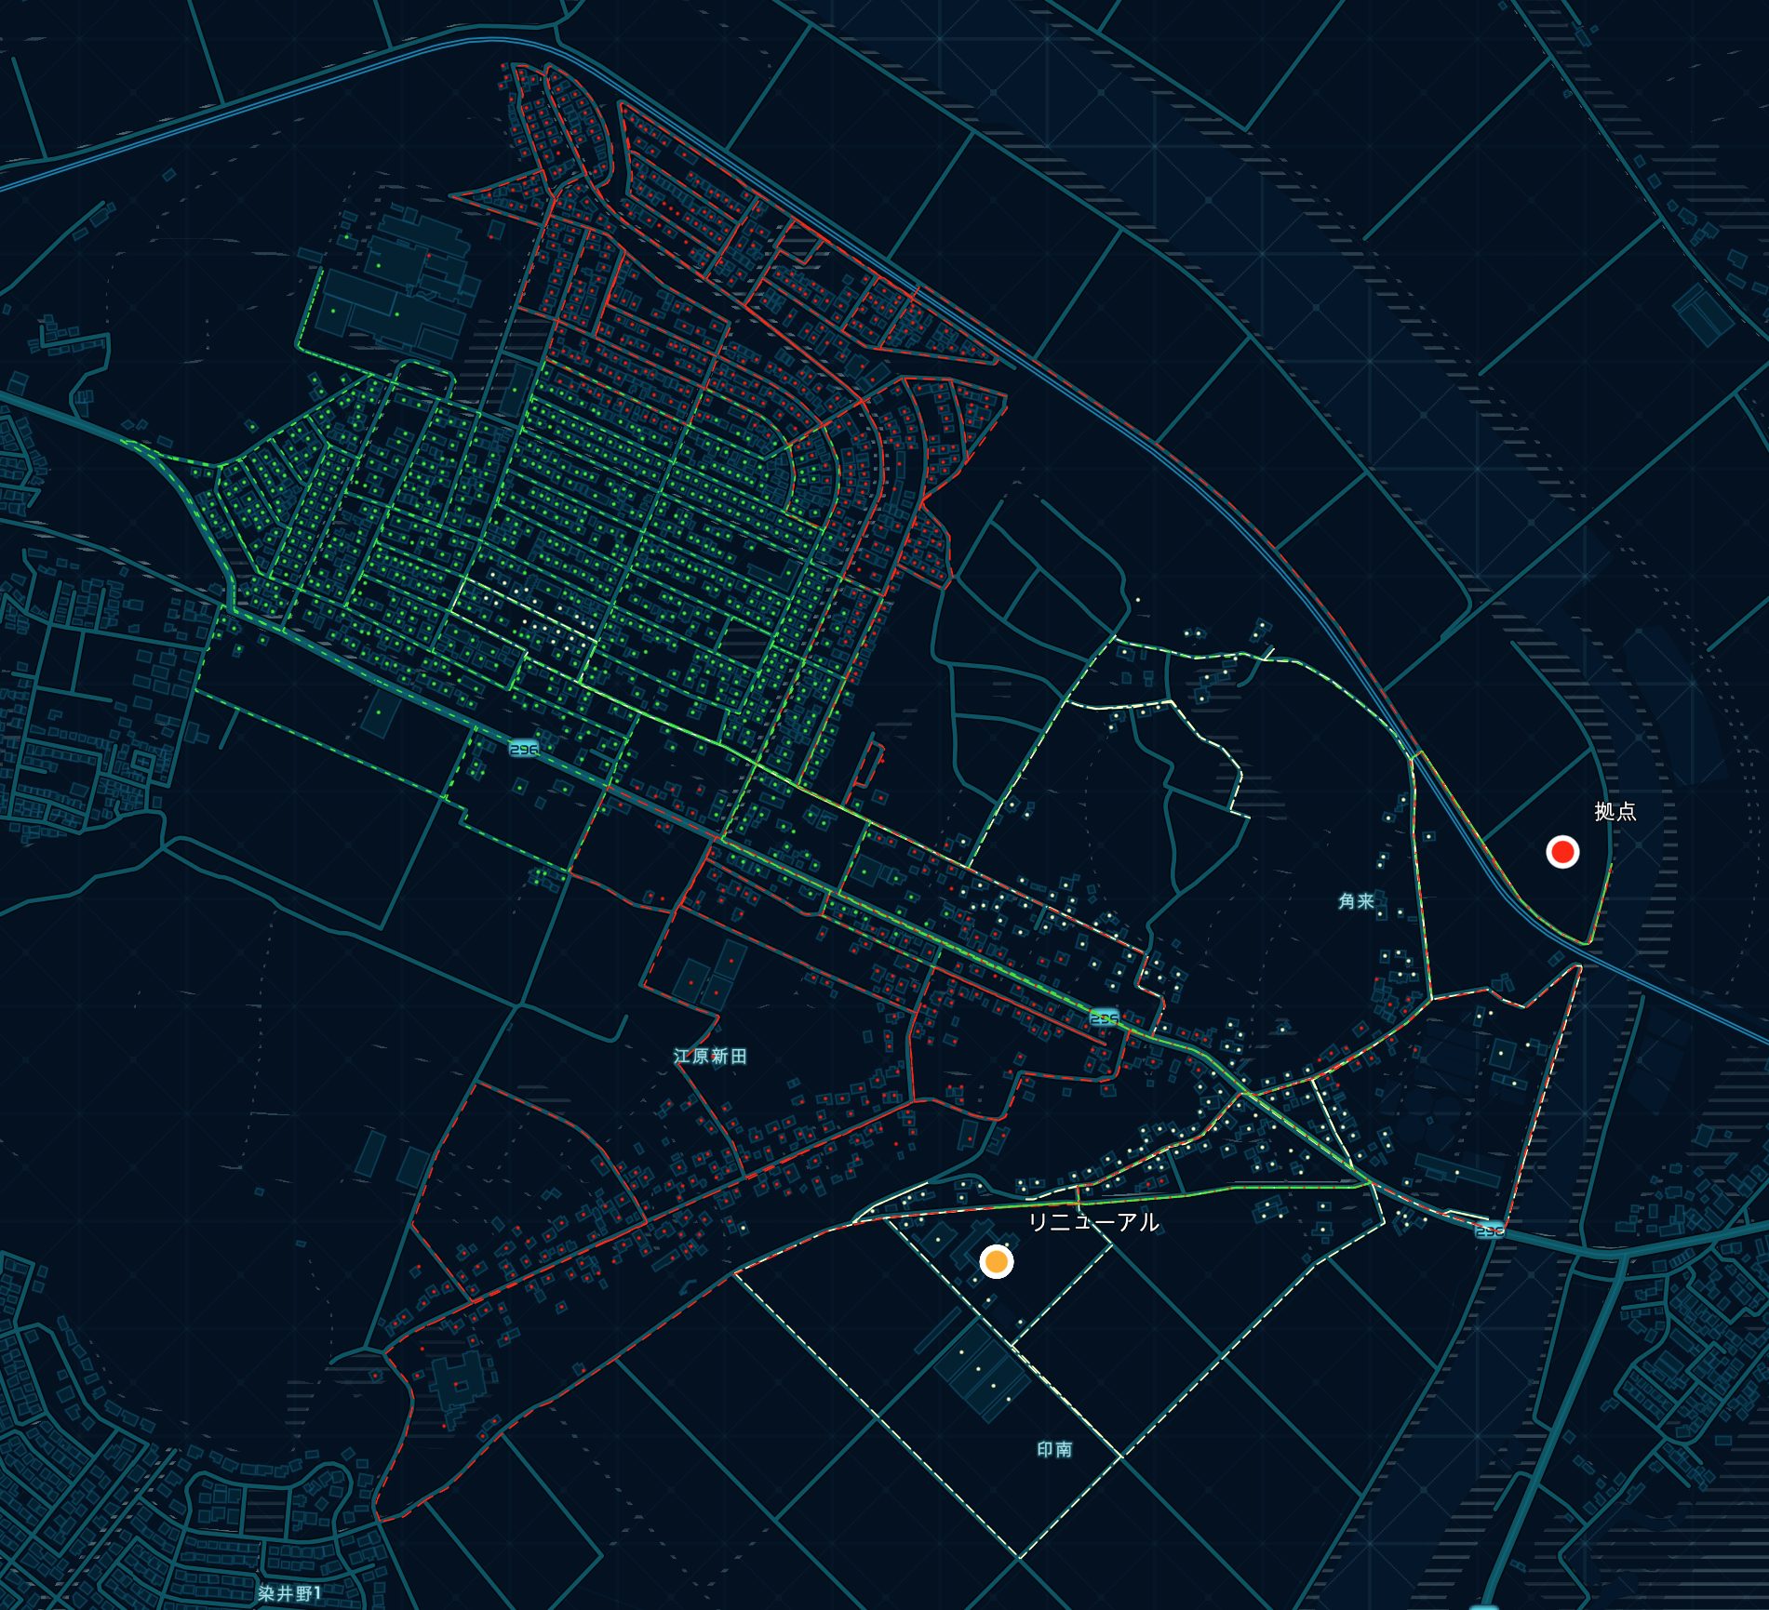1769x1610 pixels.
Task: Click the 印南 place label
Action: coord(1054,1449)
